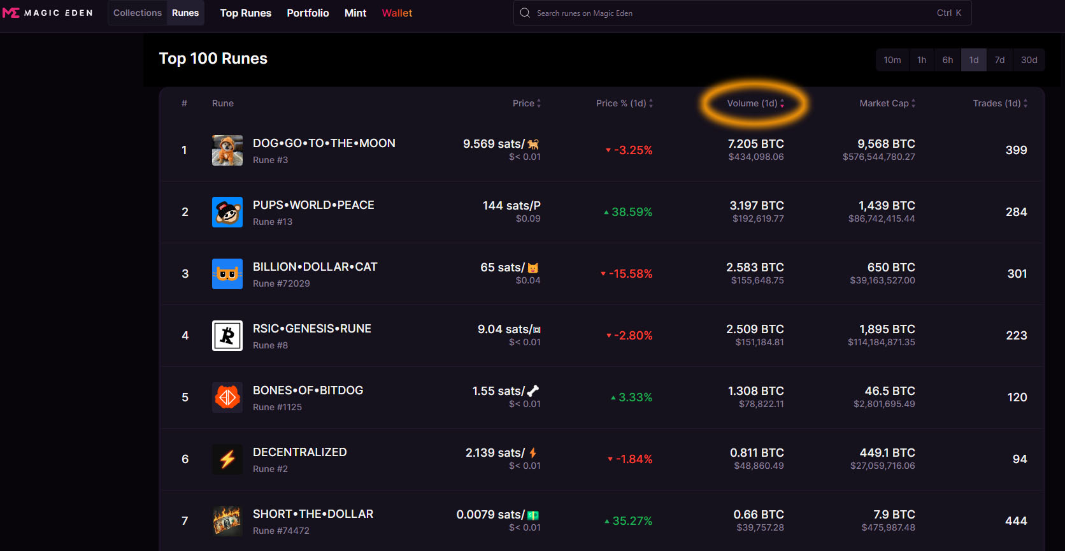
Task: Click the bone symbol beside 1.55 sats
Action: pos(534,391)
